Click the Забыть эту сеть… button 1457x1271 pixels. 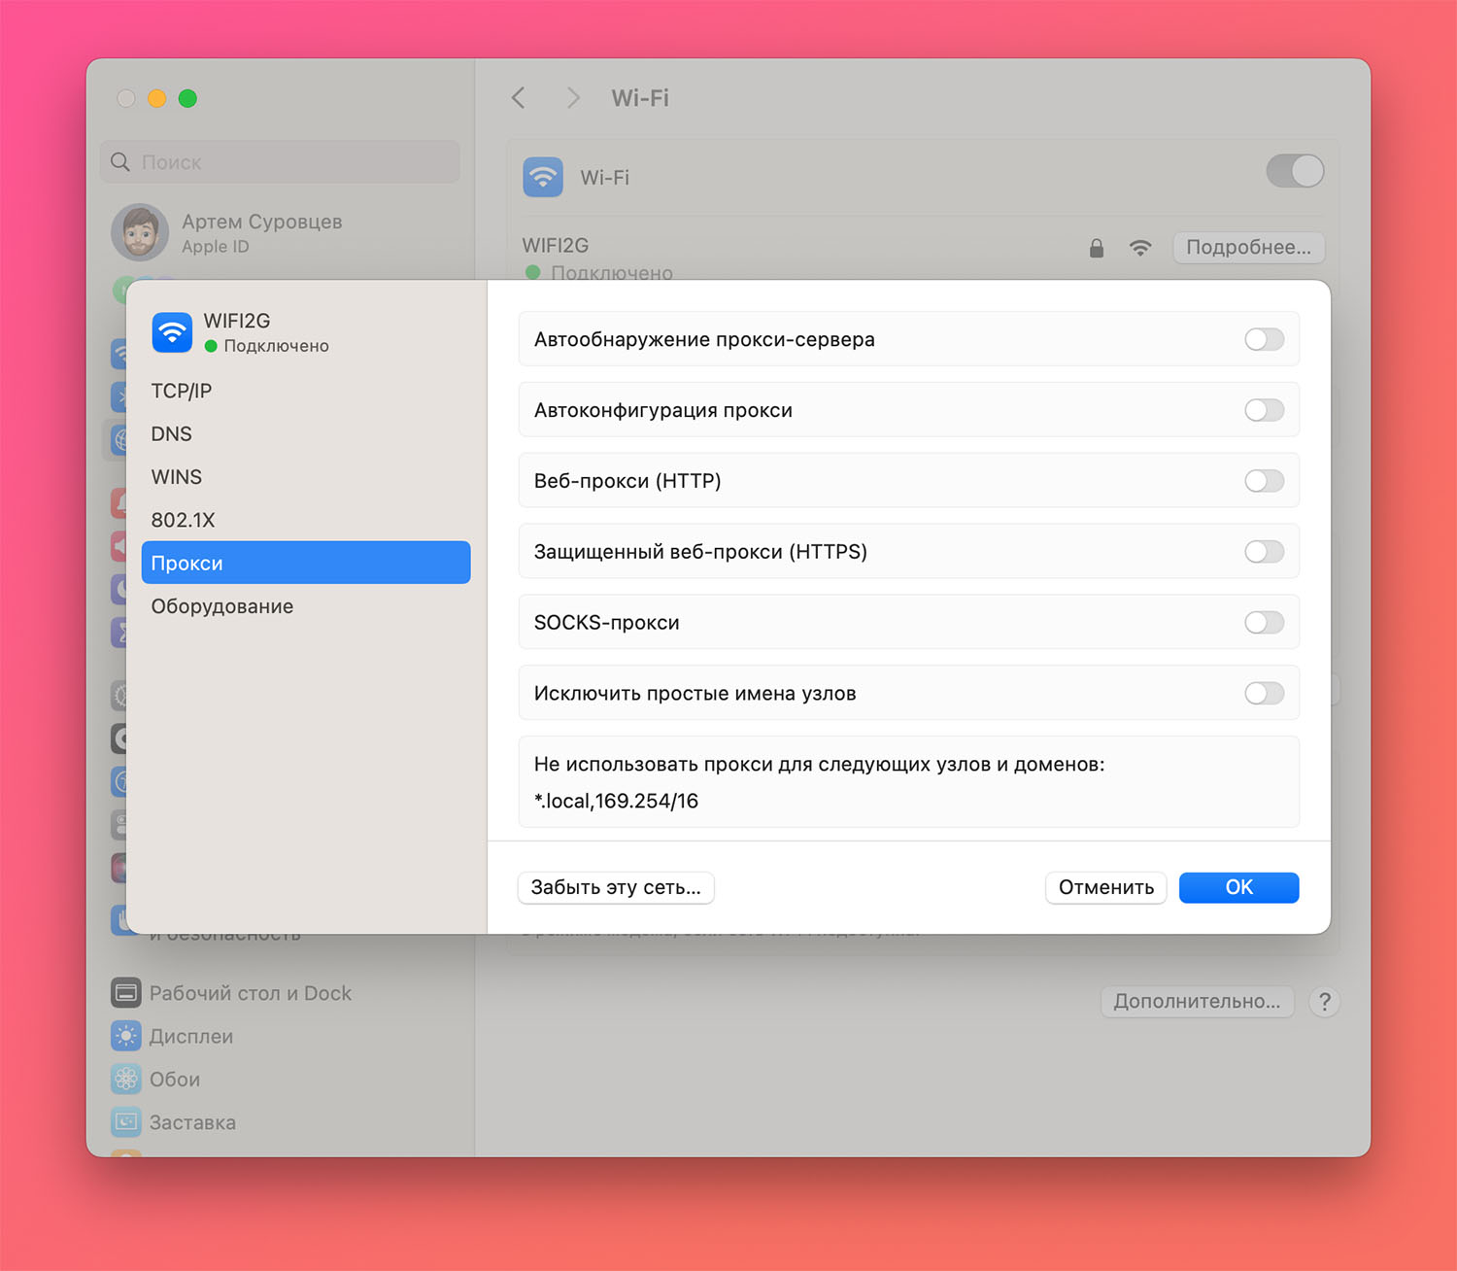click(x=616, y=887)
